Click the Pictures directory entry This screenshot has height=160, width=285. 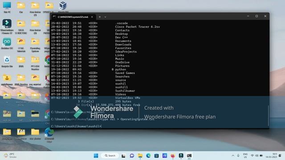tap(122, 66)
